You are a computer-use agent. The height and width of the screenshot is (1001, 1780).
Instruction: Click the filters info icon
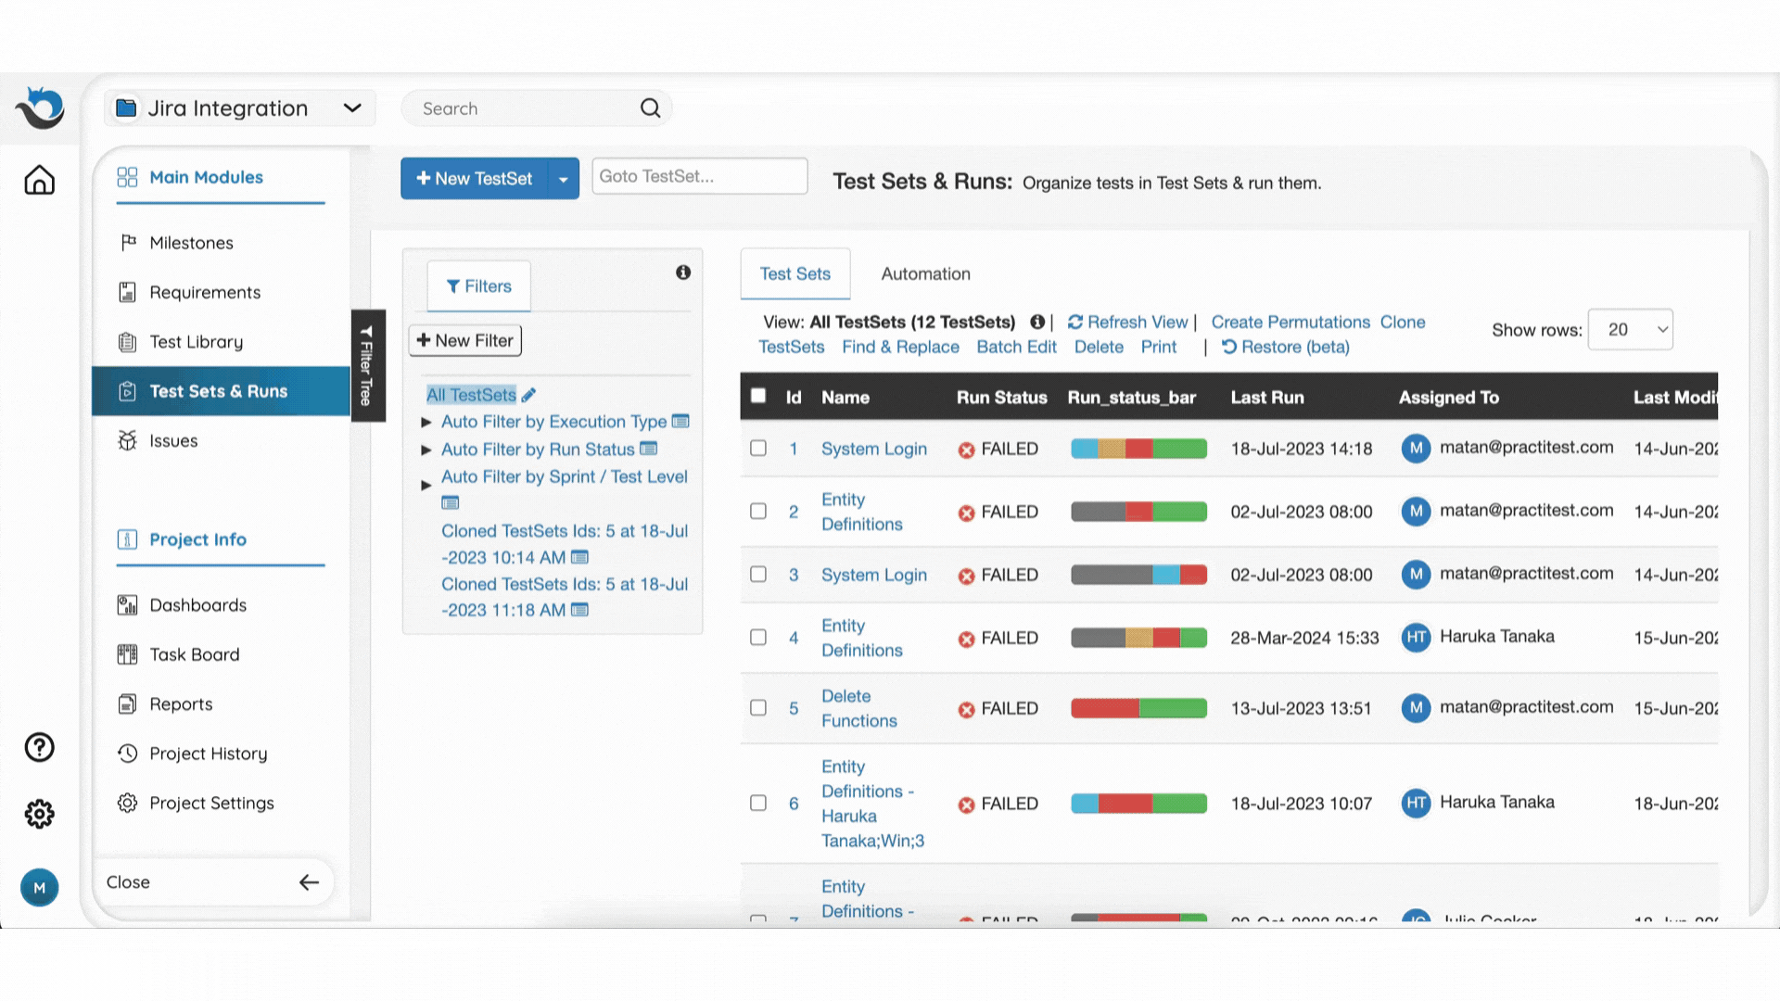683,272
